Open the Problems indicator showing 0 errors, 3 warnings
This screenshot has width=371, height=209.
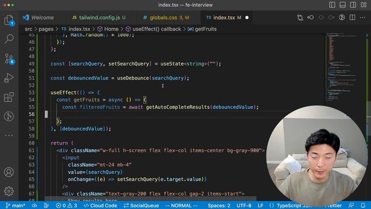67,206
